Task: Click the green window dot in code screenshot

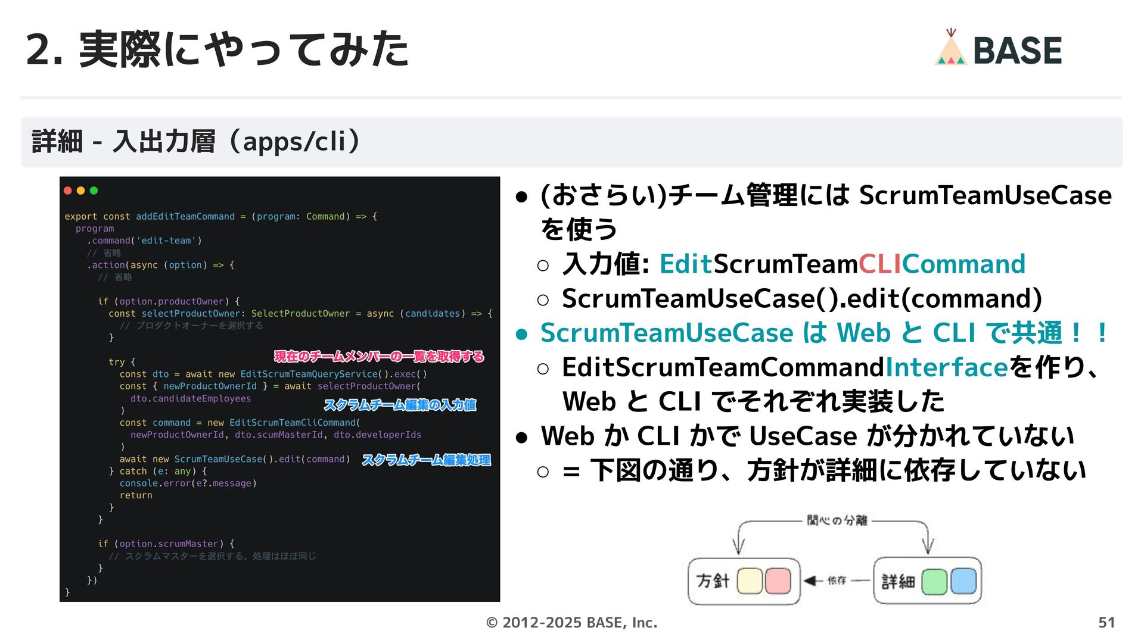Action: tap(94, 191)
